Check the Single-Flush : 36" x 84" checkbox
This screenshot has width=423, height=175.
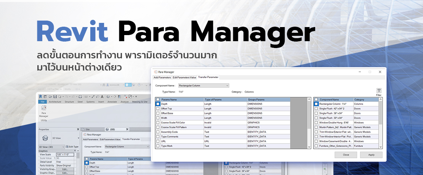[x=316, y=113]
